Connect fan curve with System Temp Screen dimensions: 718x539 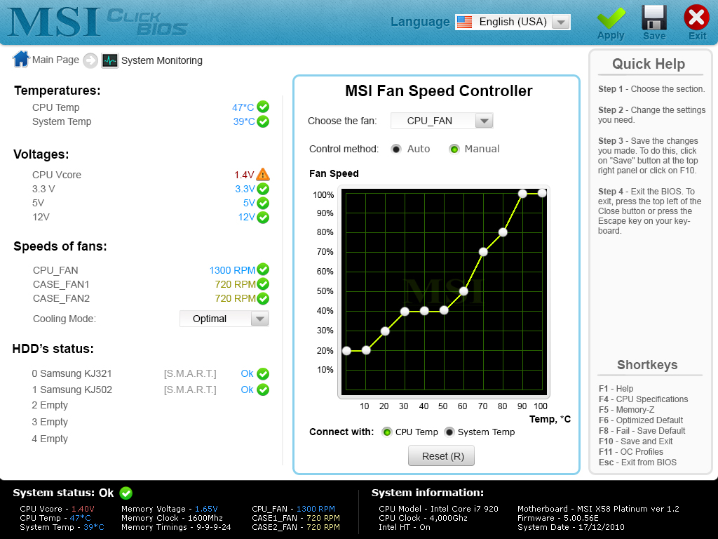click(x=449, y=432)
